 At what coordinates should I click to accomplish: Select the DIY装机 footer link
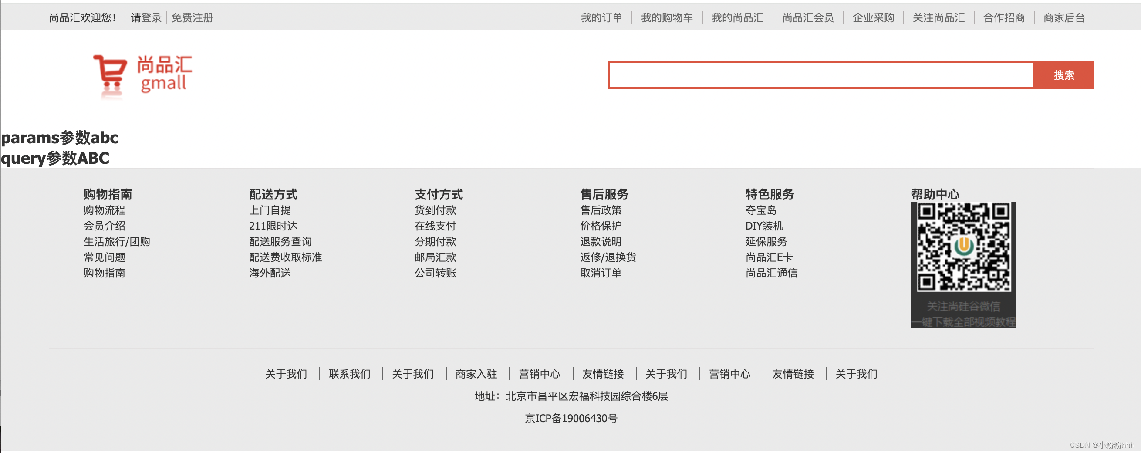(764, 226)
